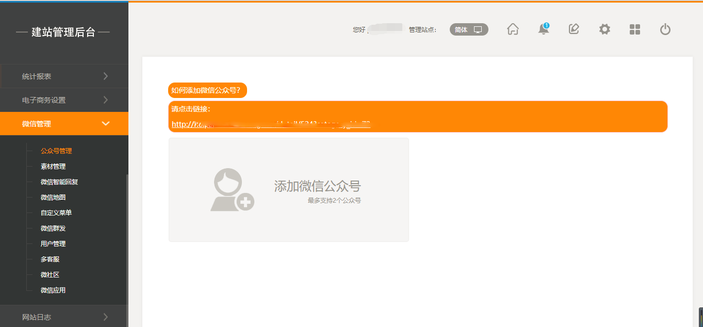
Task: Select 公众号管理 in sidebar
Action: (56, 151)
